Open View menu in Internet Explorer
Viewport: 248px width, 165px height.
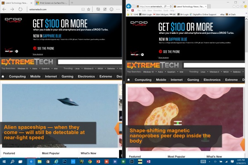click(x=150, y=10)
